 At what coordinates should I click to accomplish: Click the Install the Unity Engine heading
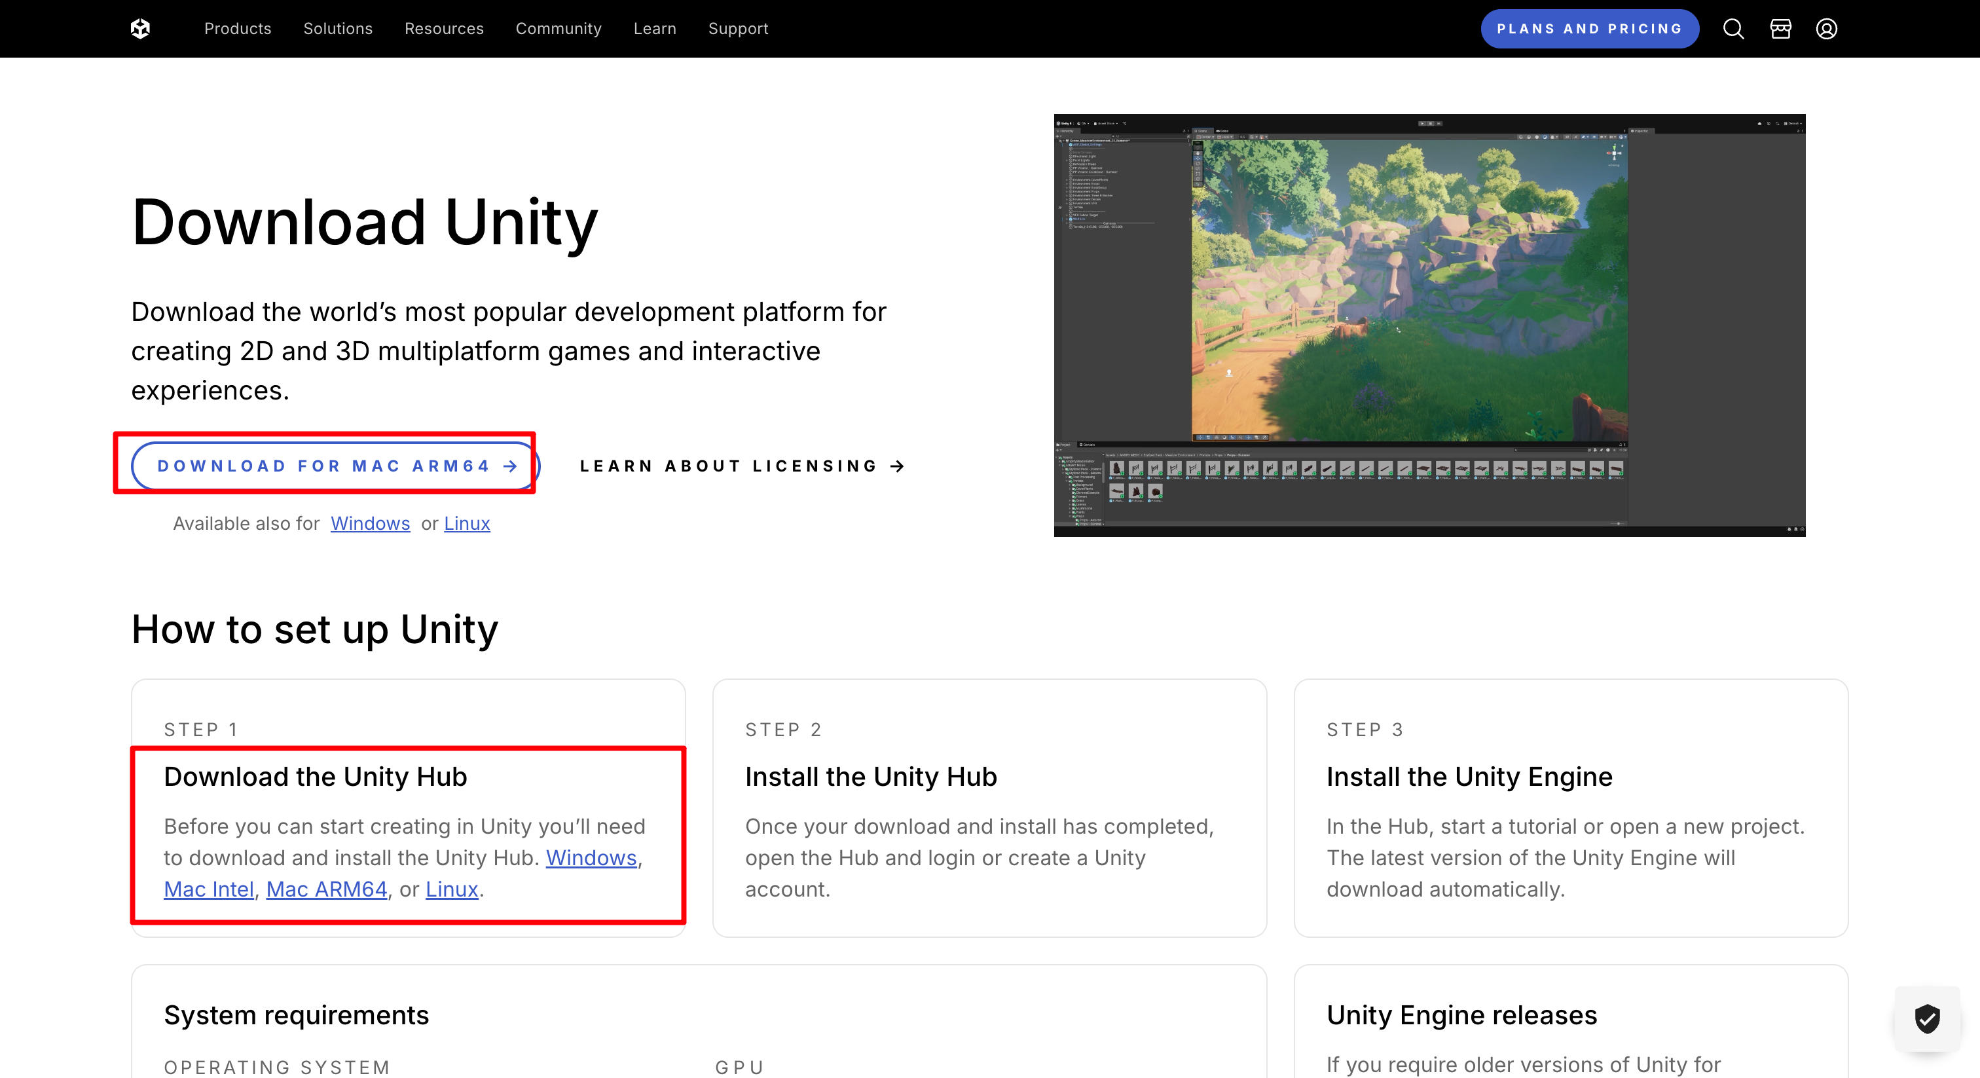(1470, 777)
